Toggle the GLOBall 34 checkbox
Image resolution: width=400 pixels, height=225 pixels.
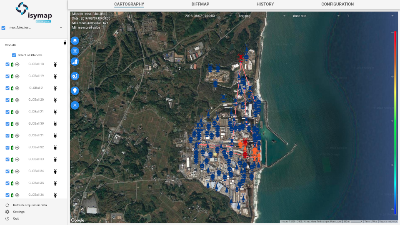tap(7, 171)
